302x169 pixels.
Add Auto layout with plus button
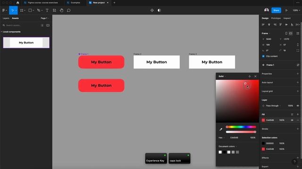pos(298,83)
